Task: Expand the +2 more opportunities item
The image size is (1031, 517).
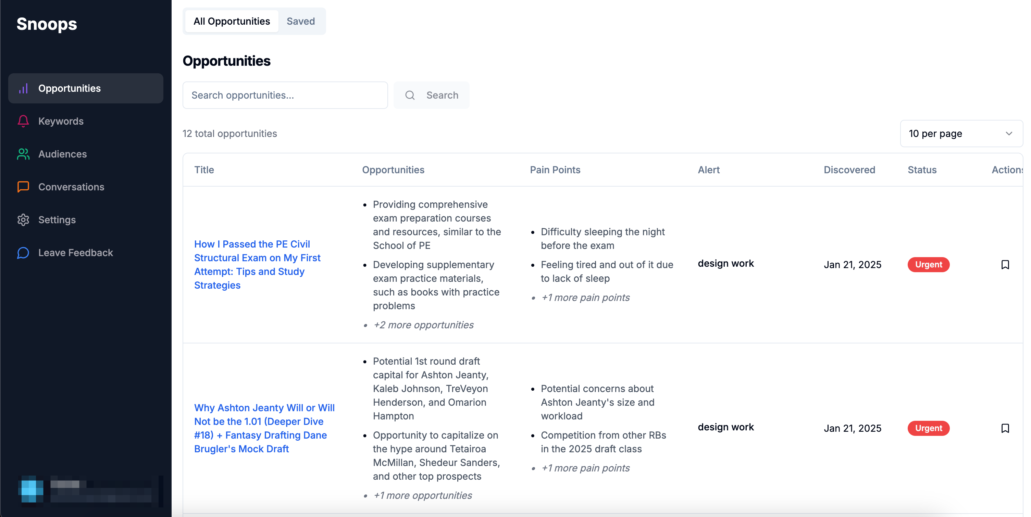Action: (423, 325)
